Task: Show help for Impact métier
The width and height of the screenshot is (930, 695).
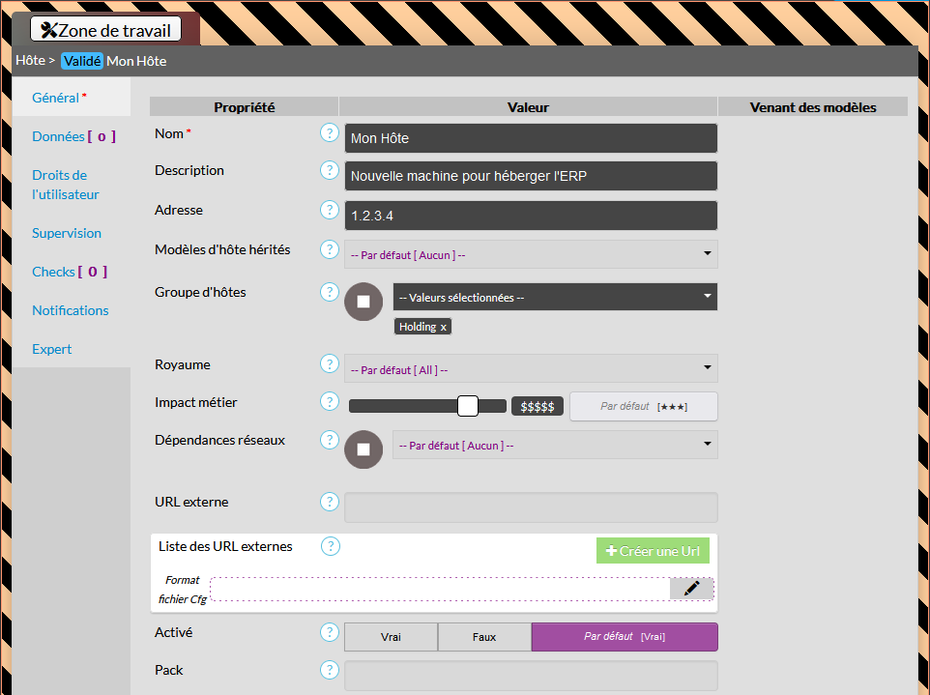Action: [x=330, y=402]
